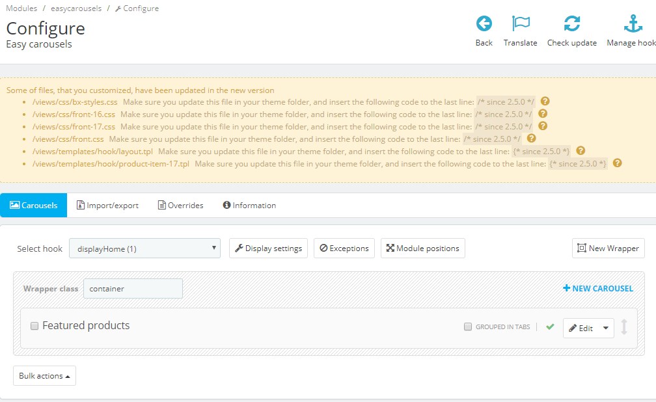656x402 pixels.
Task: Open the Module positions button
Action: pyautogui.click(x=422, y=248)
